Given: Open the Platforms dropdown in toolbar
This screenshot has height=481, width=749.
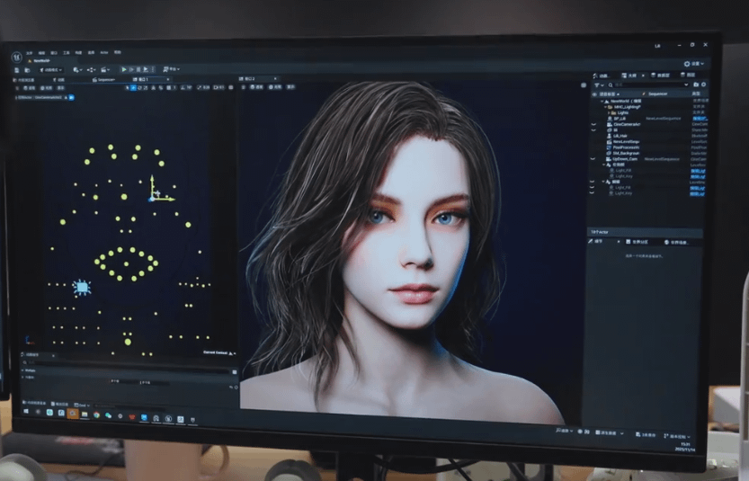Looking at the screenshot, I should click(x=172, y=69).
